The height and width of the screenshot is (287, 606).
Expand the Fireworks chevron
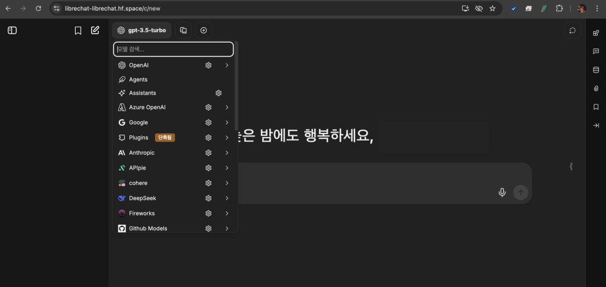tap(227, 213)
